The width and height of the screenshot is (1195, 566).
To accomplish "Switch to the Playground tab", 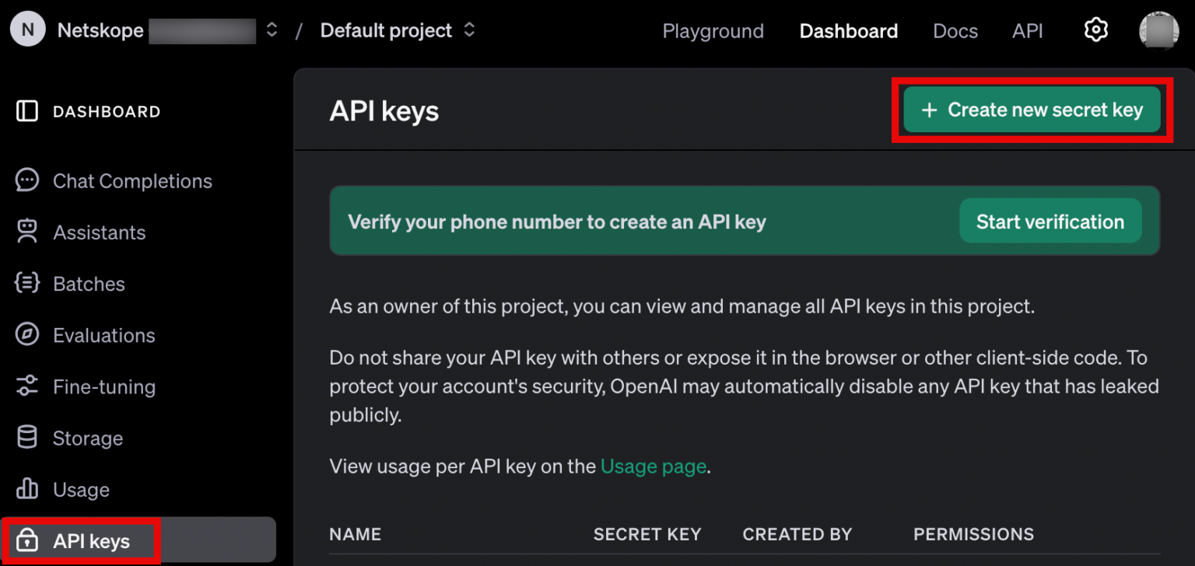I will [x=713, y=31].
